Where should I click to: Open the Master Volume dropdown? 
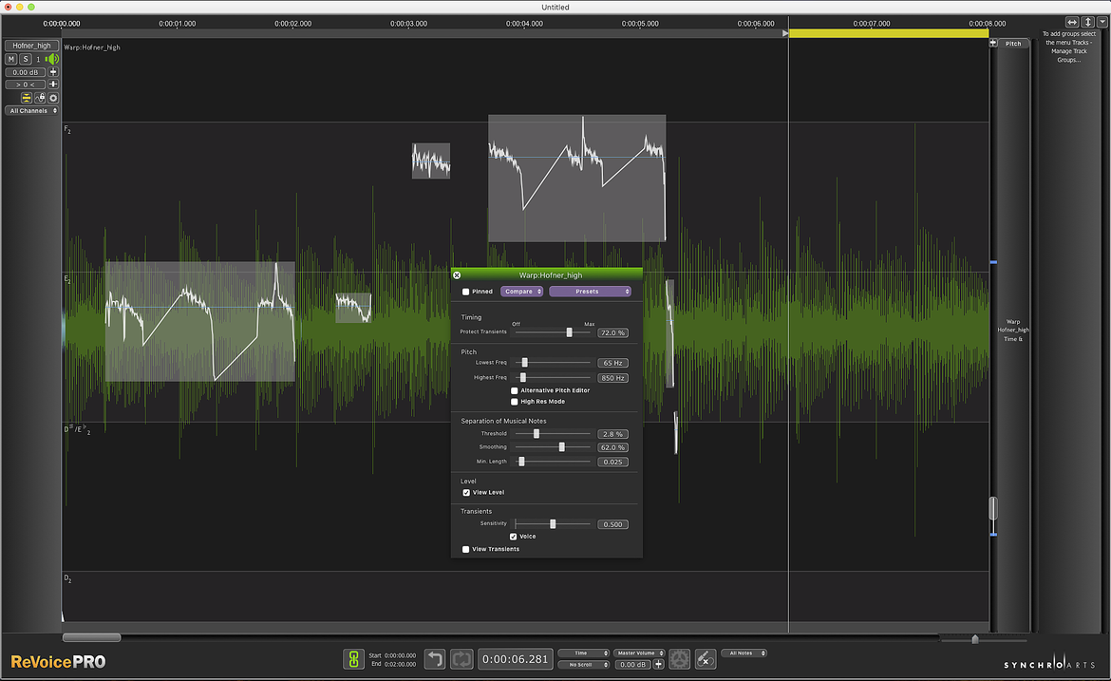pos(640,653)
